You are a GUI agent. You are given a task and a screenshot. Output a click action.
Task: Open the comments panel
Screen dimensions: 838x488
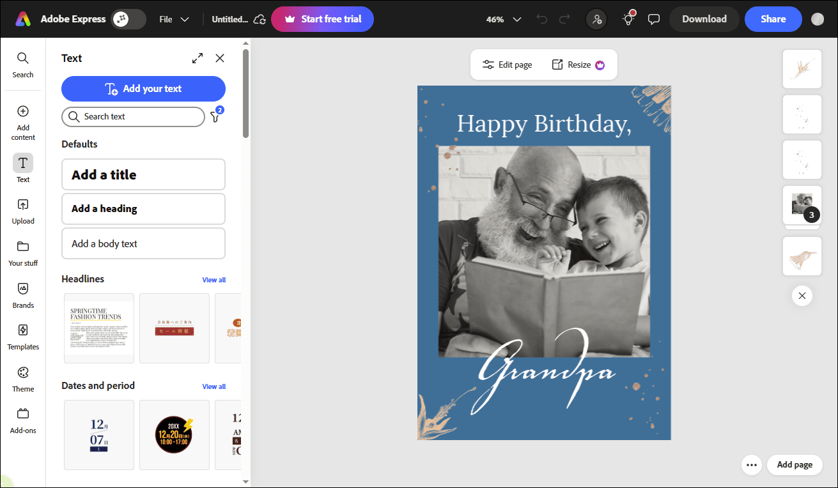tap(653, 19)
